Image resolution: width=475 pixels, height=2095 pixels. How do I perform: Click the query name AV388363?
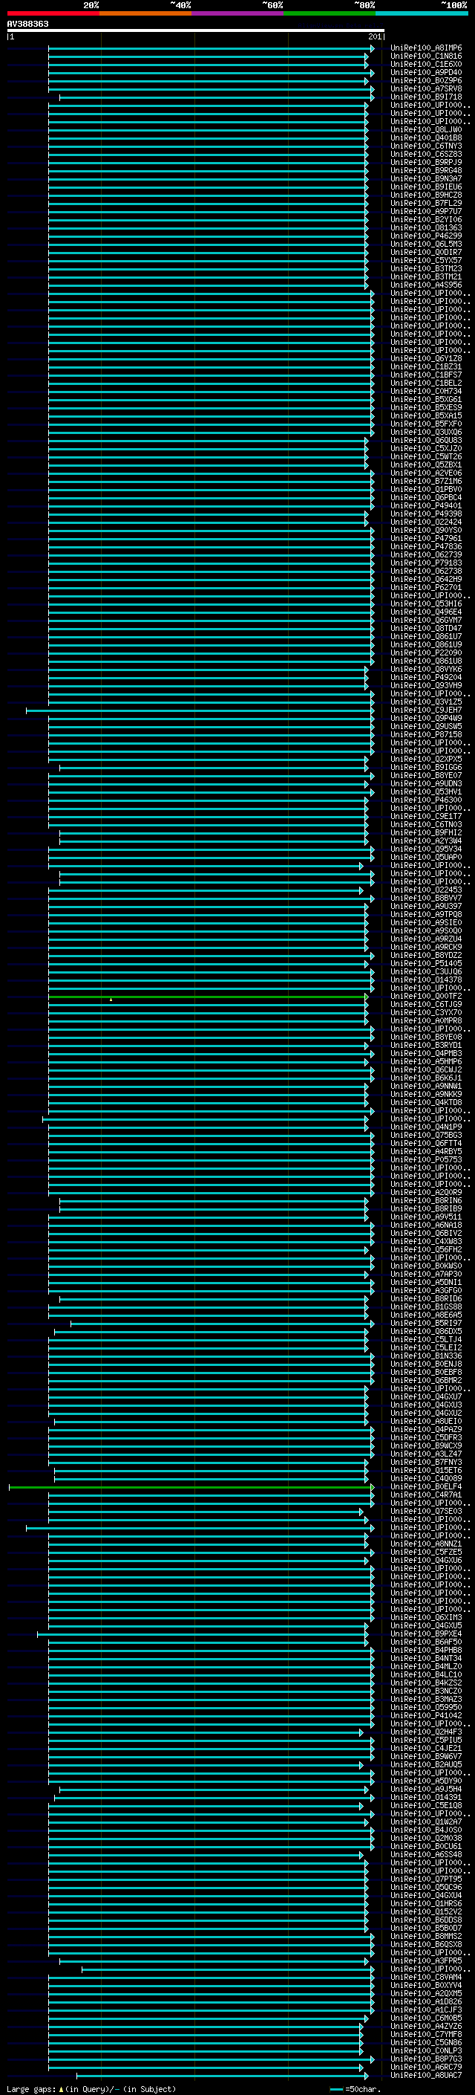pyautogui.click(x=27, y=24)
